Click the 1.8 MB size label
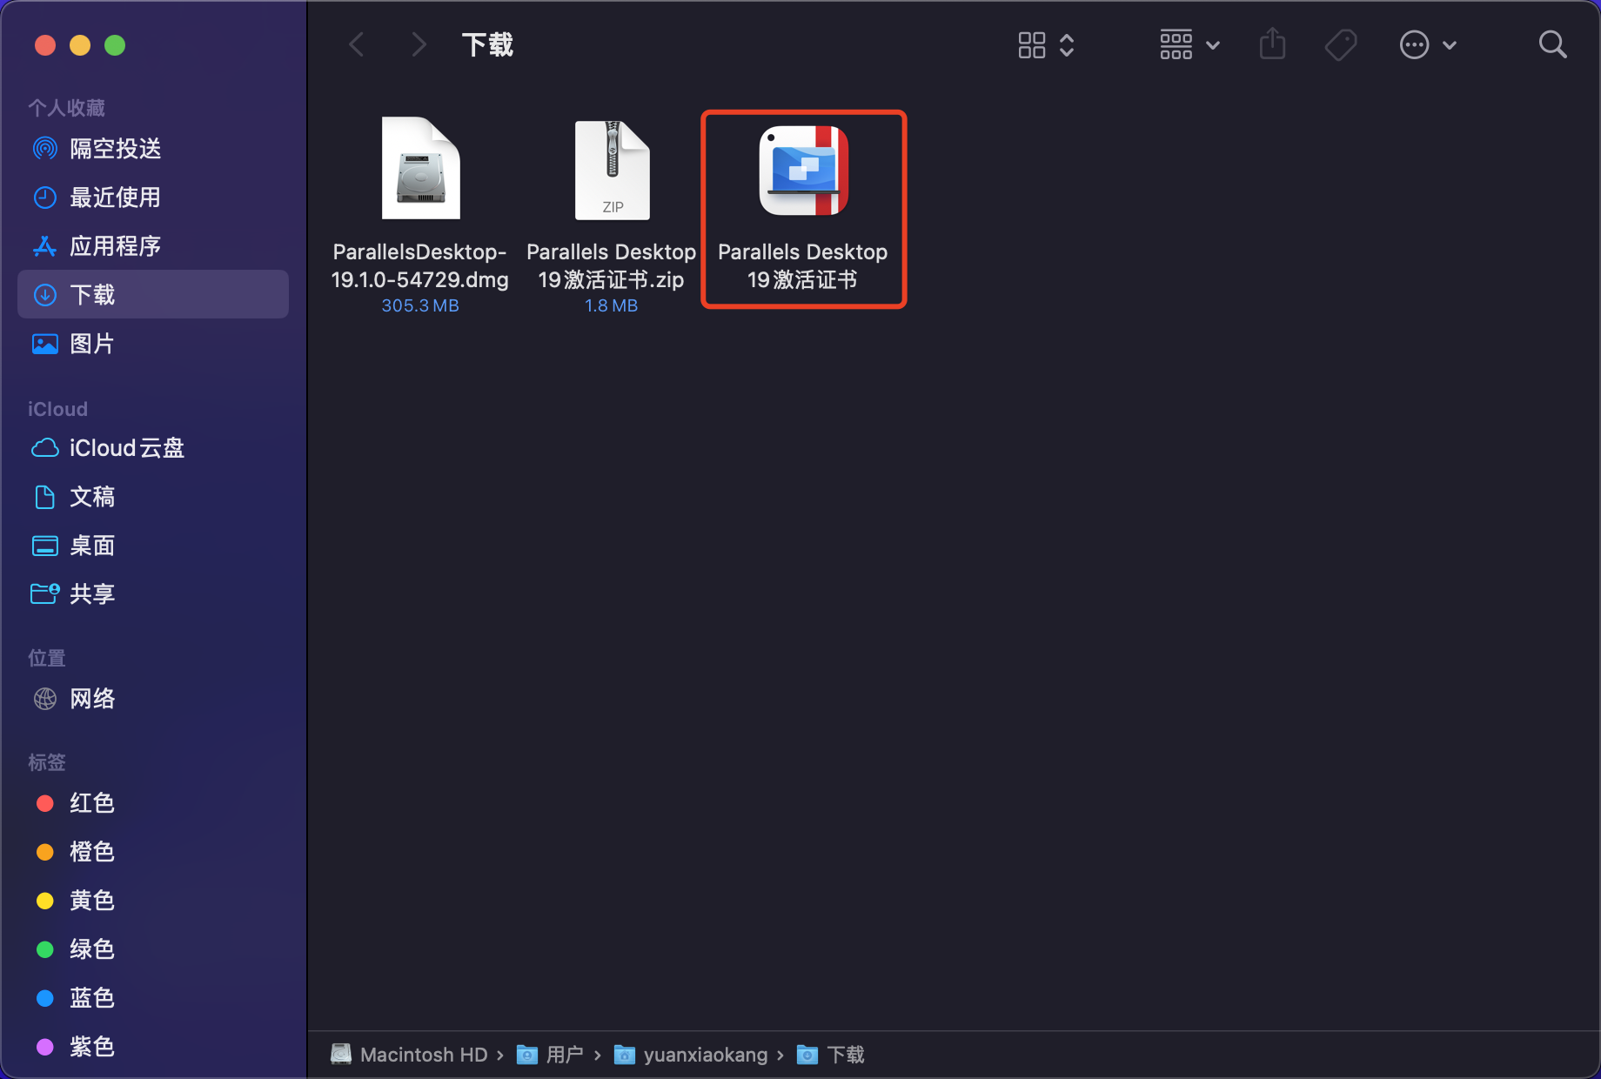The height and width of the screenshot is (1079, 1601). [612, 305]
